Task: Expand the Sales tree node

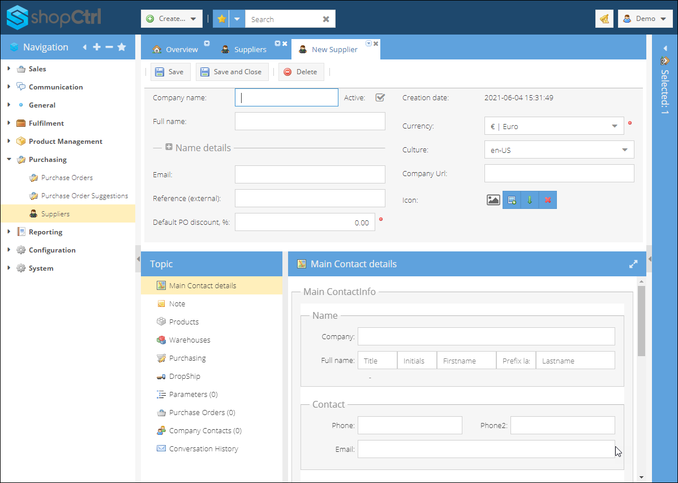Action: (8, 69)
